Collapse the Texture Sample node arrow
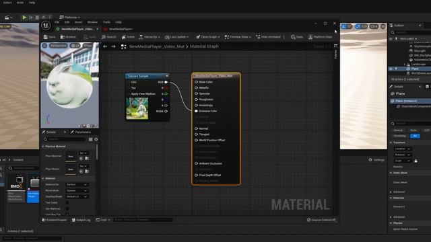Screen dimensions: 431x242 click(166, 76)
